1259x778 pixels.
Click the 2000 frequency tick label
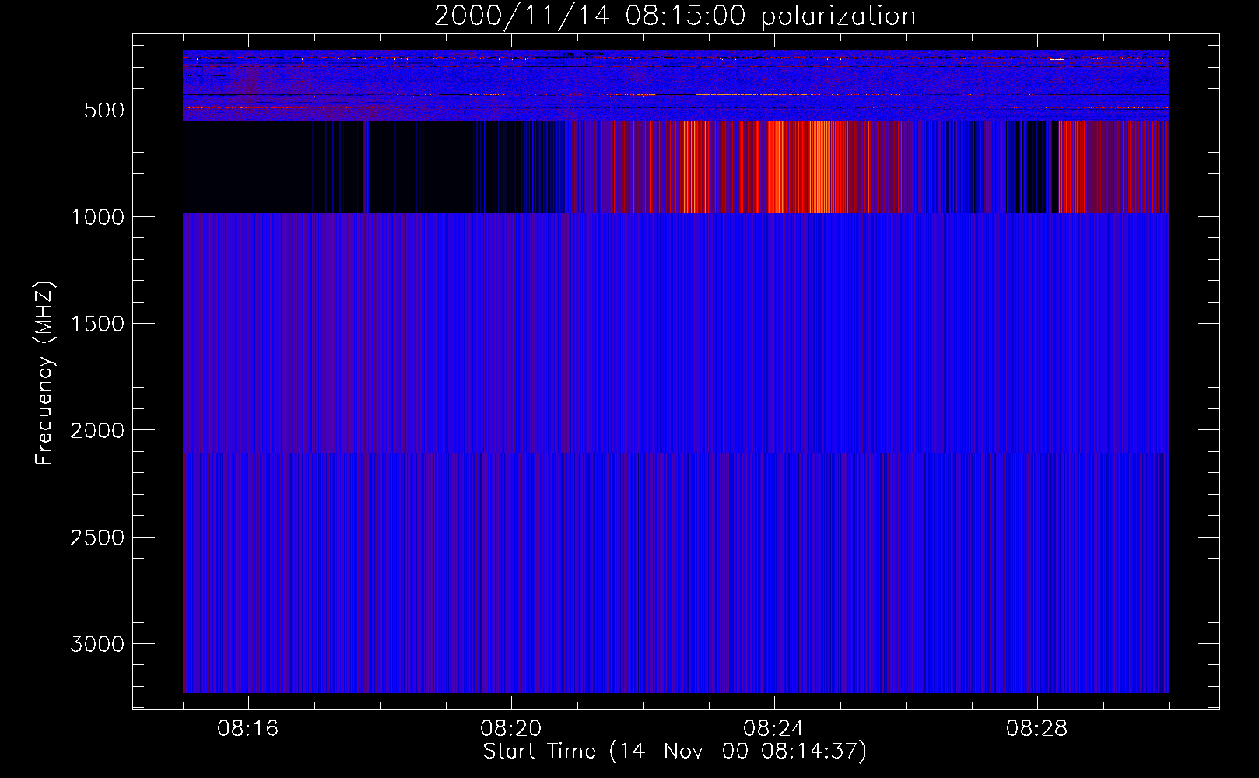97,431
